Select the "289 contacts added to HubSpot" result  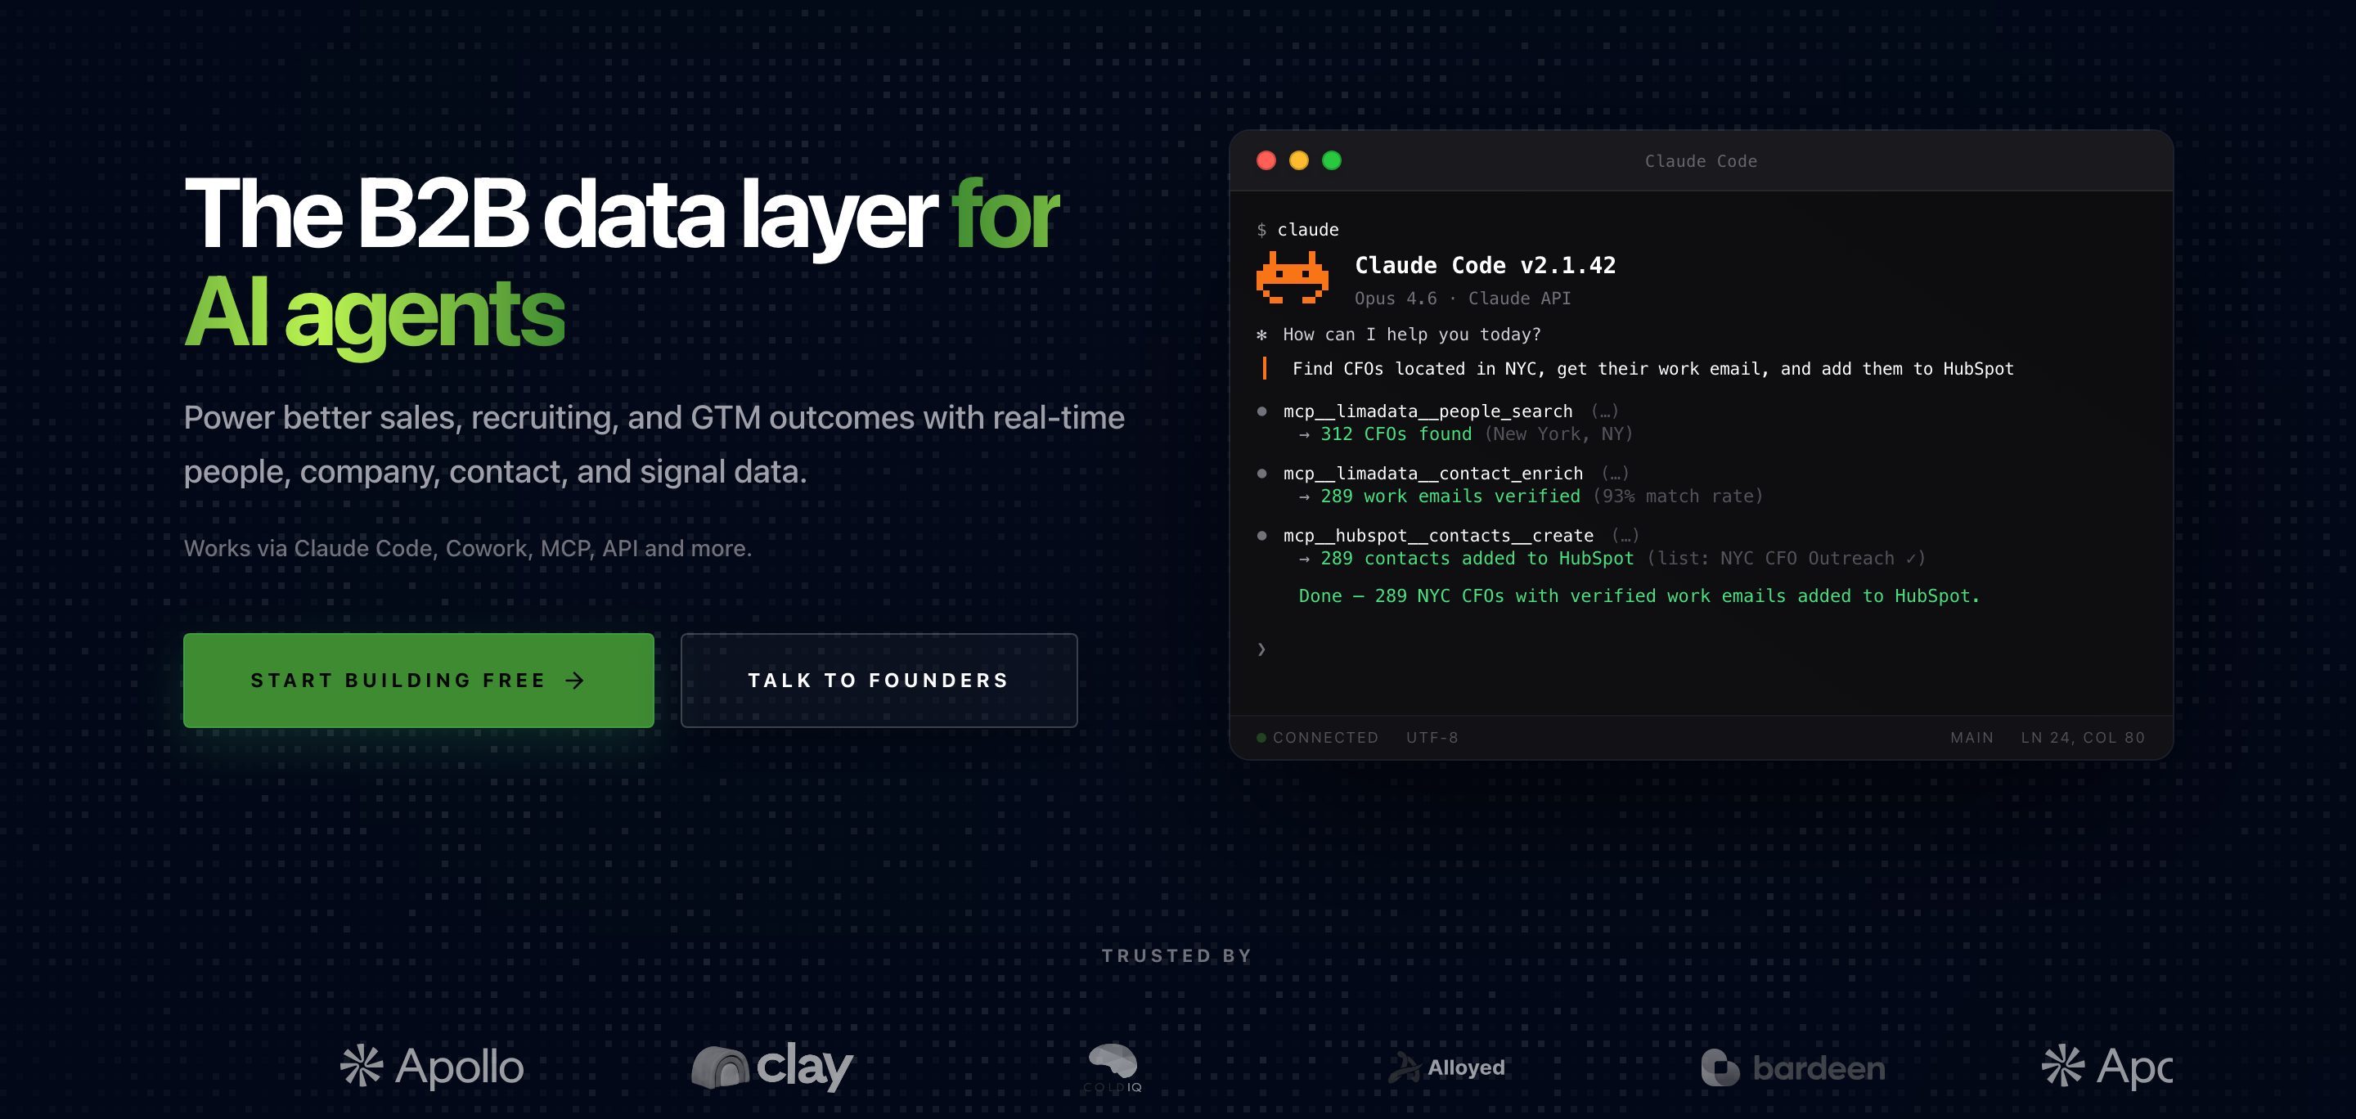[1477, 559]
